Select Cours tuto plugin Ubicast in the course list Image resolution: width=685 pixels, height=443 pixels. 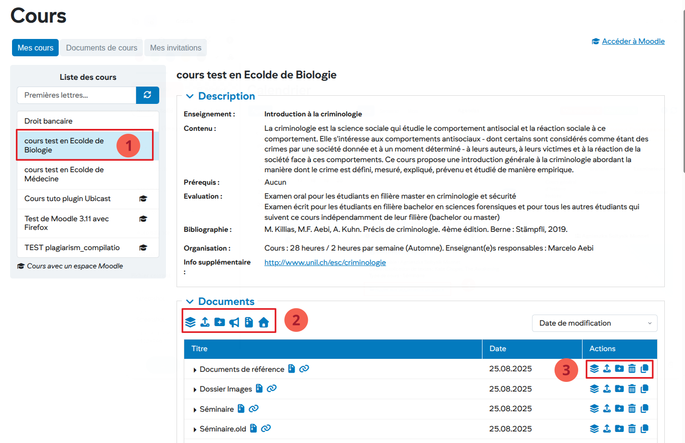pos(67,199)
